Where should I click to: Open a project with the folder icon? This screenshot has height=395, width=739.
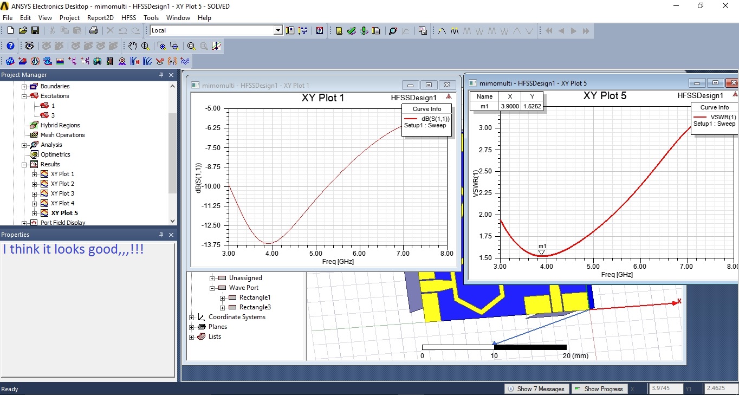23,31
